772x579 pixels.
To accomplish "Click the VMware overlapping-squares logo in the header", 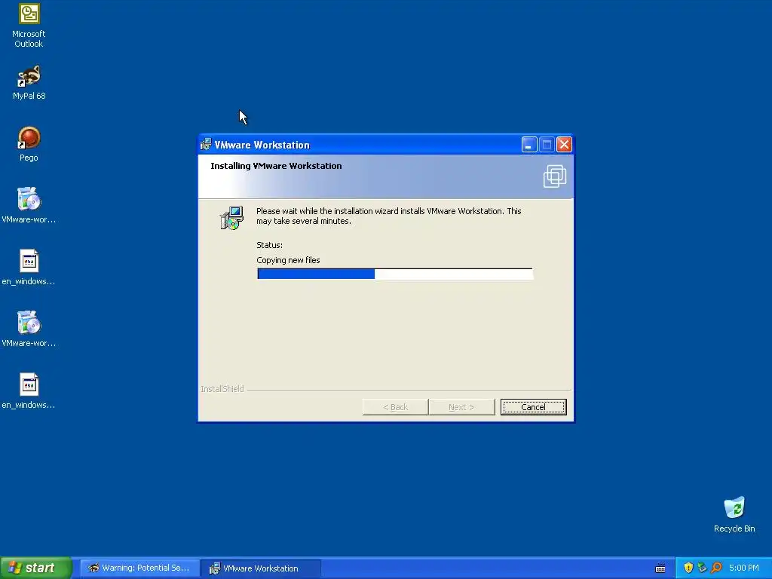I will [555, 176].
